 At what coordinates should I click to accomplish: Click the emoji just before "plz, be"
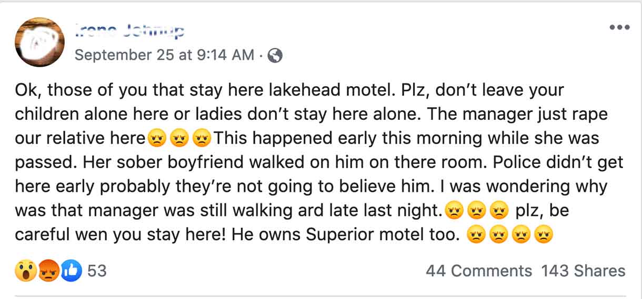coord(498,211)
